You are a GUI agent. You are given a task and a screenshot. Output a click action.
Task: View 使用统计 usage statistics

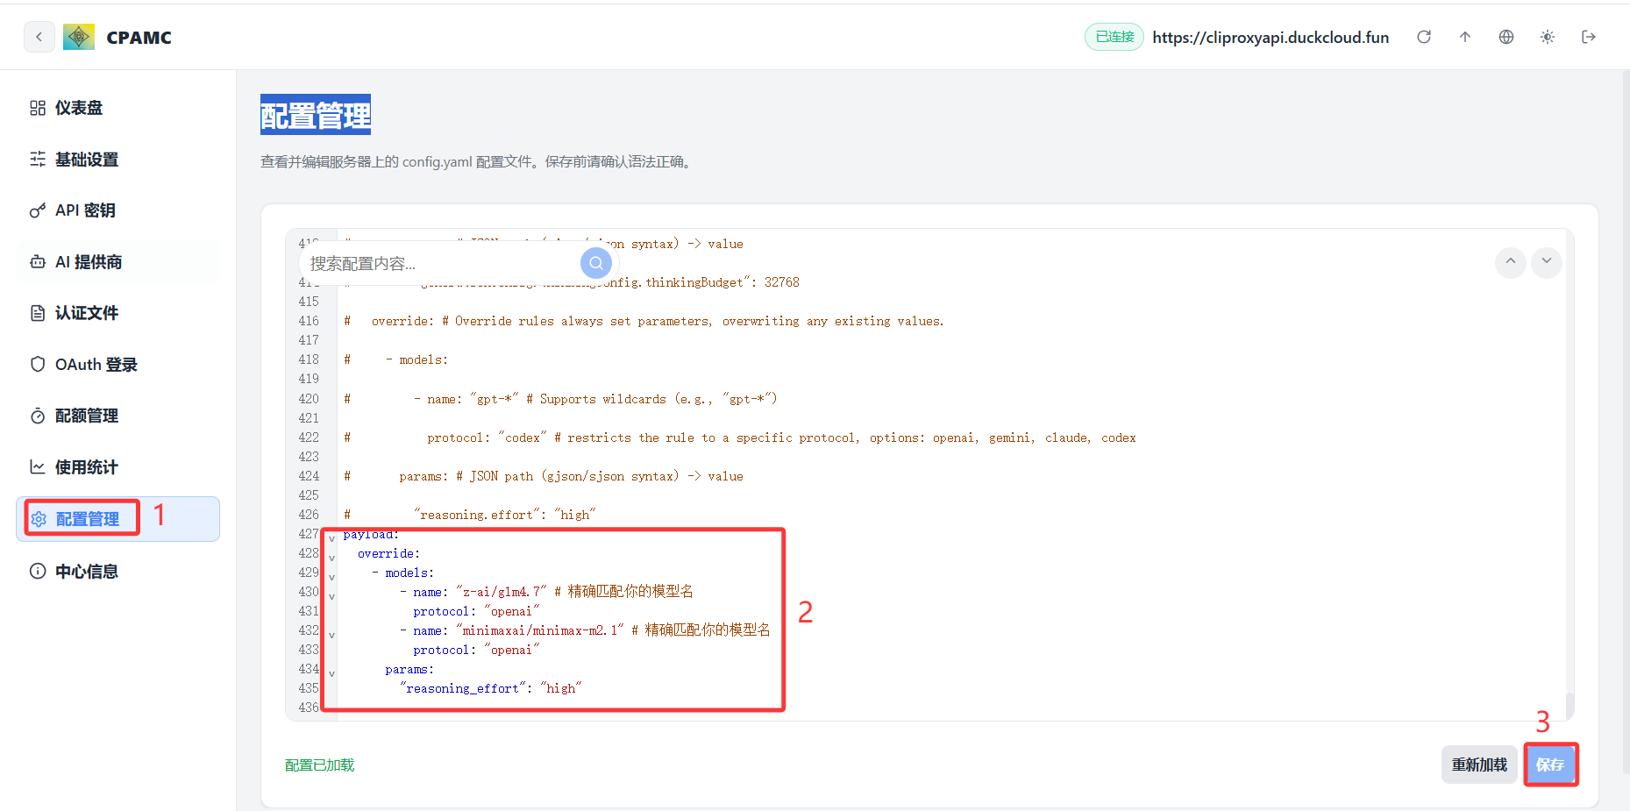[x=117, y=467]
